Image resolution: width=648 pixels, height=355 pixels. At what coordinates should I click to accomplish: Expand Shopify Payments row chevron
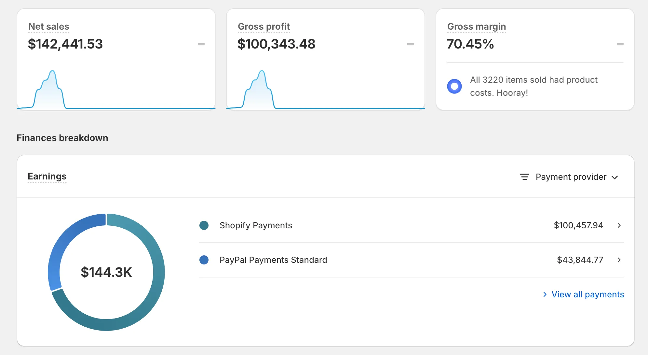619,225
